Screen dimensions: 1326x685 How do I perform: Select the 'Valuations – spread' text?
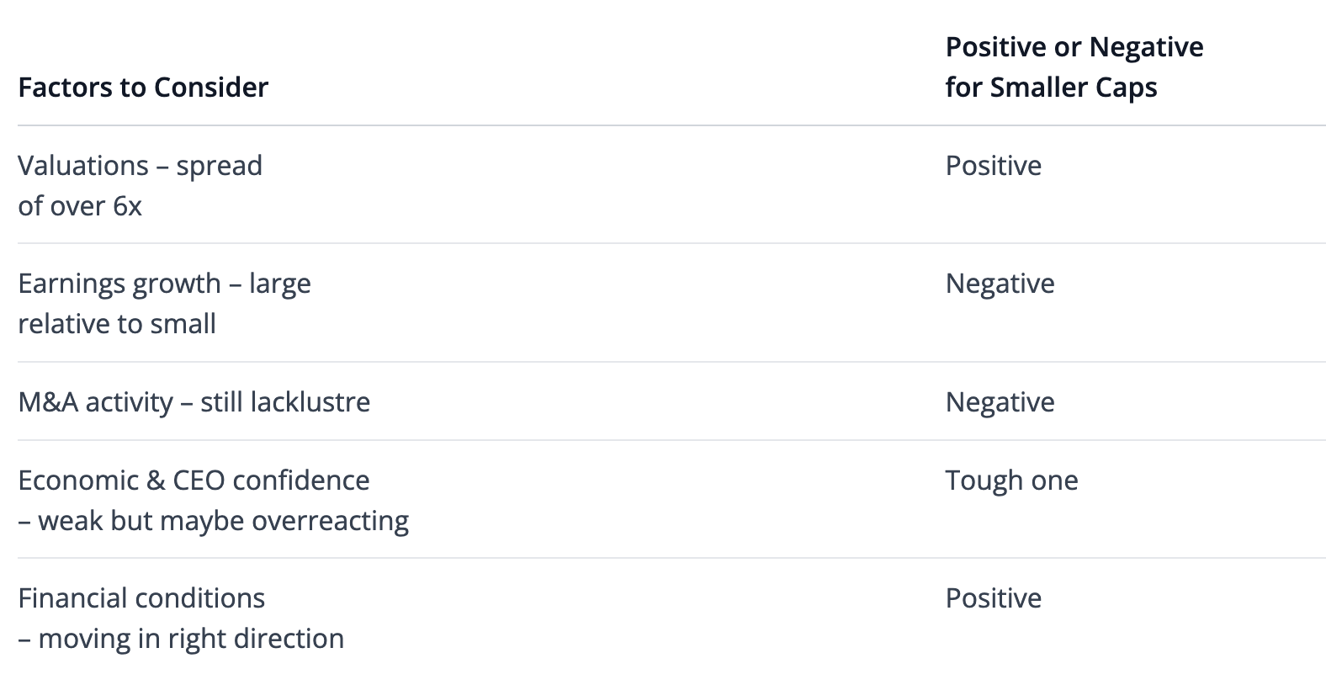tap(140, 166)
